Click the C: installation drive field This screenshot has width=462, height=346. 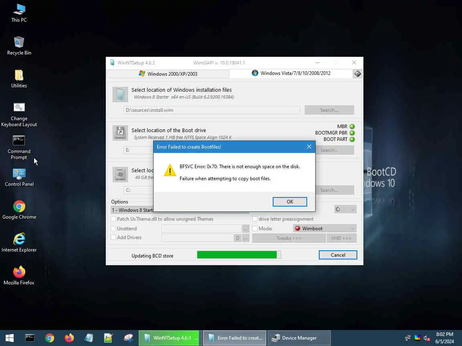pyautogui.click(x=138, y=190)
